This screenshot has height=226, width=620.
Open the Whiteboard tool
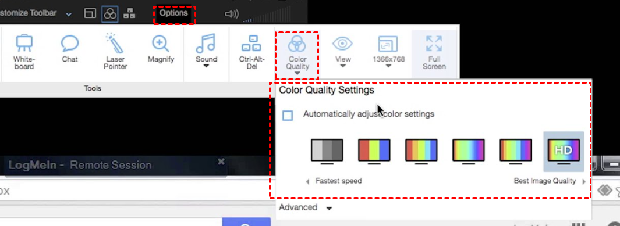(x=24, y=52)
